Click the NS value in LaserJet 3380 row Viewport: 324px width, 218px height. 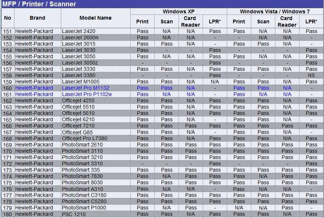(311, 75)
